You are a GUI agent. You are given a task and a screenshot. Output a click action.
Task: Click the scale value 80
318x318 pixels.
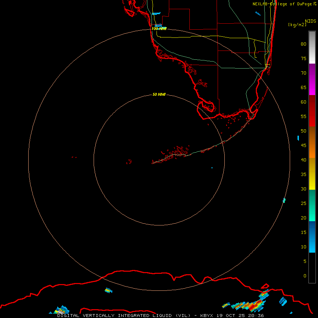(304, 44)
